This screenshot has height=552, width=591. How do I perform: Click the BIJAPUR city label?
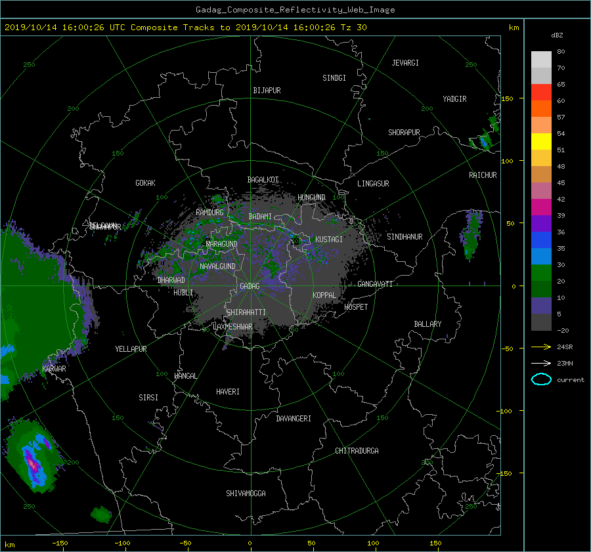point(267,91)
